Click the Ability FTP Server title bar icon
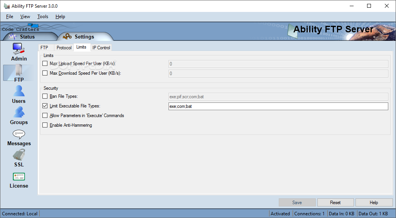Screen dimensions: 396x218 coord(7,6)
